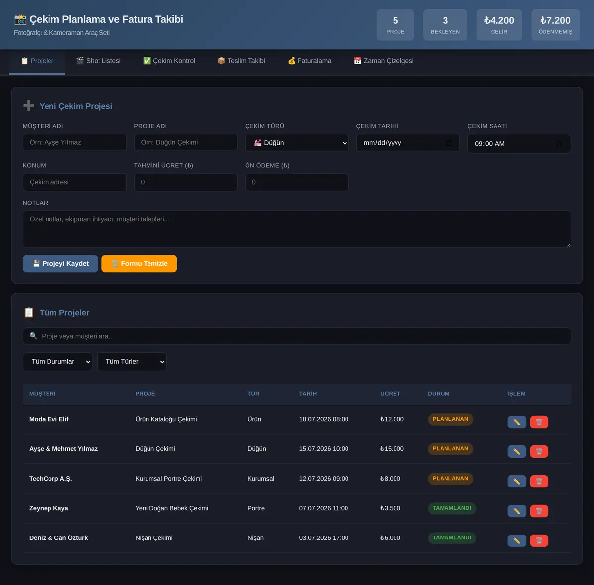Click the Projeyi Kaydet button

(60, 264)
